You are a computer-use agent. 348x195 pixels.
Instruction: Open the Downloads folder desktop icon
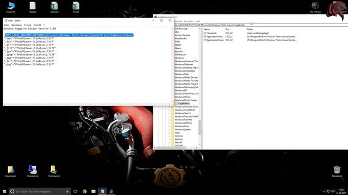(11, 171)
